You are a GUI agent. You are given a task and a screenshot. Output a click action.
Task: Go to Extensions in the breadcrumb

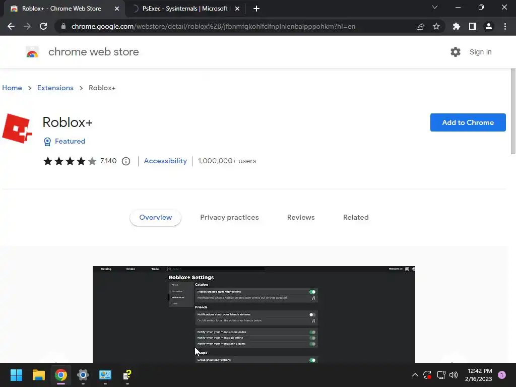[55, 88]
